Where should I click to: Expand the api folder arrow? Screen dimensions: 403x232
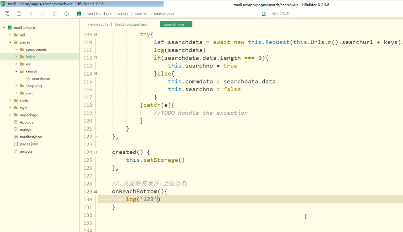pos(10,35)
